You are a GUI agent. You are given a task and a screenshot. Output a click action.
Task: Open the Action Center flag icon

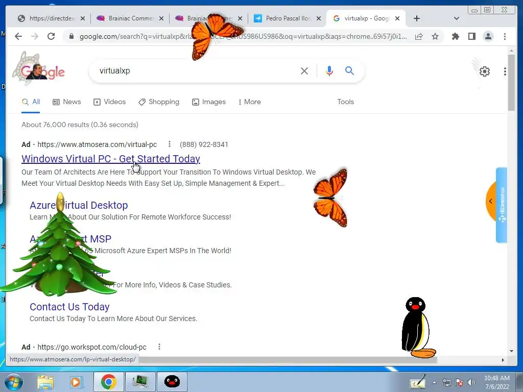pos(459,382)
